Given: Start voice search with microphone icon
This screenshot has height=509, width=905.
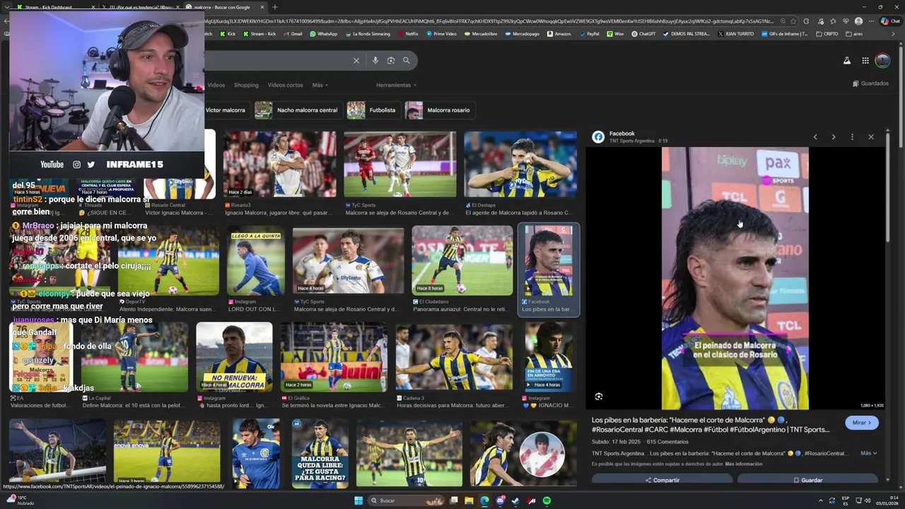Looking at the screenshot, I should pos(375,61).
